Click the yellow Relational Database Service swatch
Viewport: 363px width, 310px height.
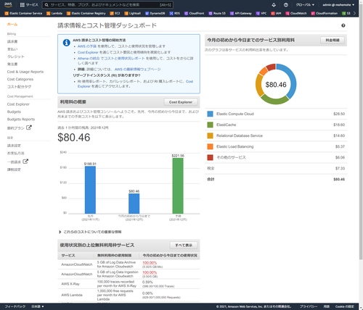(x=210, y=135)
